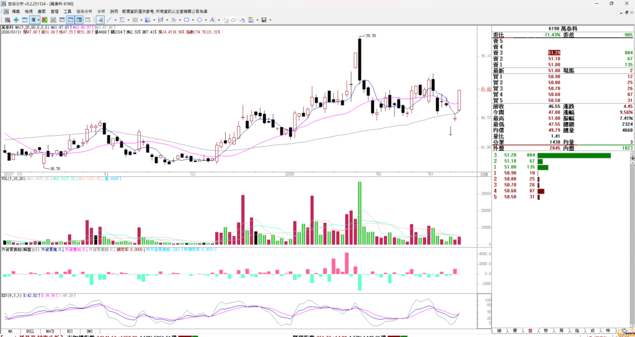This screenshot has height=337, width=635.
Task: Select the trend line drawing tool
Action: 109,20
